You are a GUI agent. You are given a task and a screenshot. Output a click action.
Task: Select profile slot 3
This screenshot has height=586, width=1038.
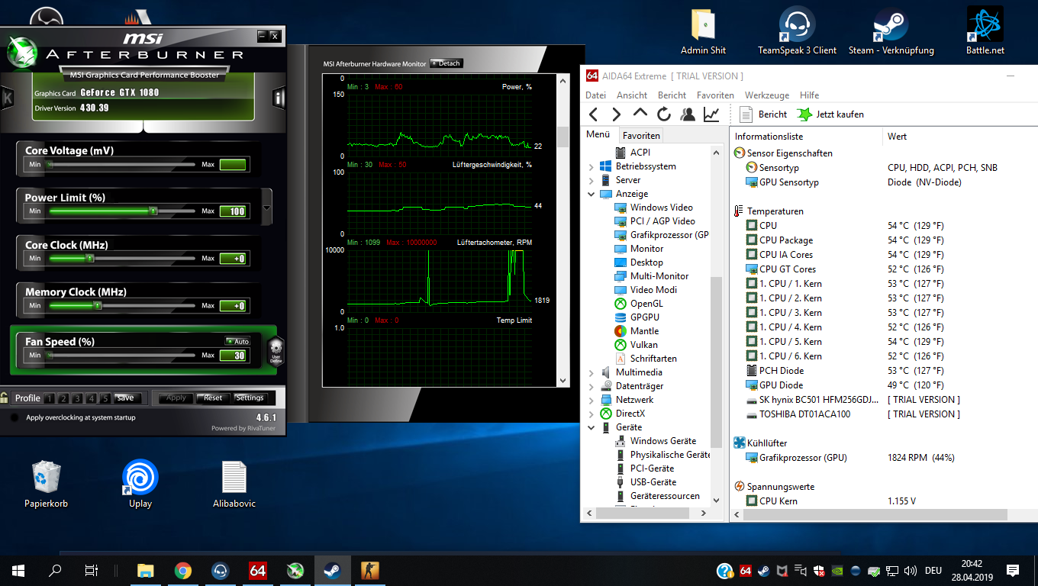(77, 398)
